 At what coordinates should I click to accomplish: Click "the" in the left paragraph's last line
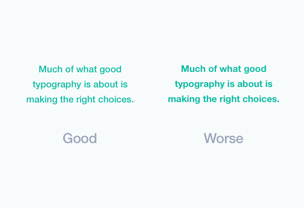tap(67, 99)
